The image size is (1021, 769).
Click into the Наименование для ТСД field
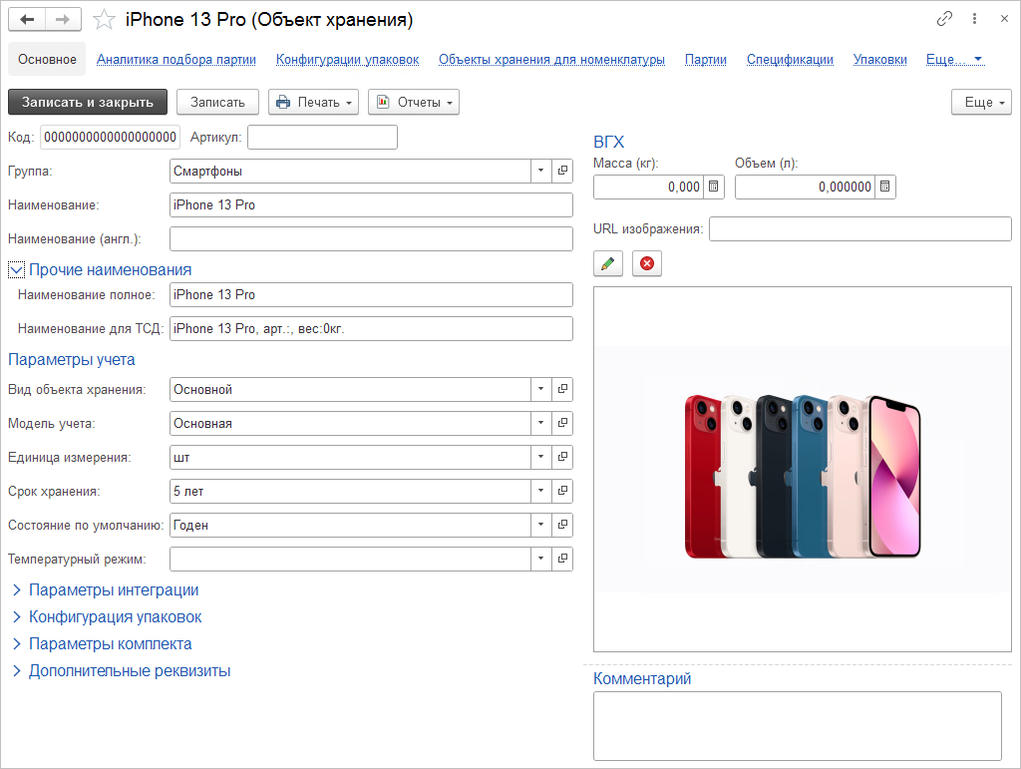click(x=371, y=329)
